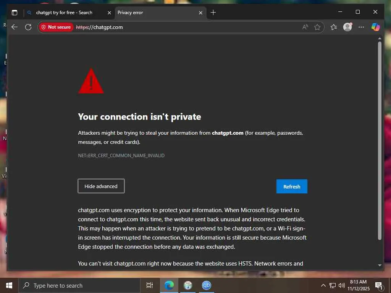
Task: Click the red warning triangle icon
Action: tap(91, 81)
